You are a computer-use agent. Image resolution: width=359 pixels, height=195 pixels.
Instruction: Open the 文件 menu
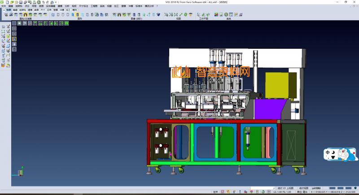pos(4,6)
